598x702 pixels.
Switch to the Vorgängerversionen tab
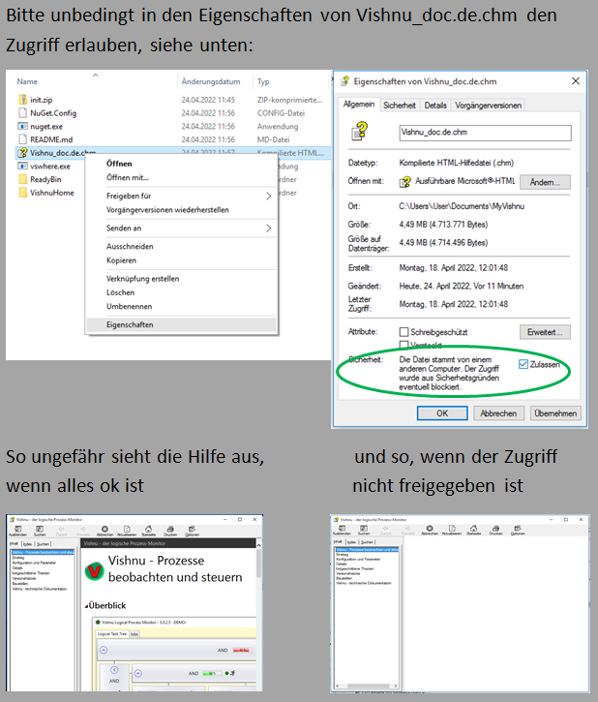(488, 106)
